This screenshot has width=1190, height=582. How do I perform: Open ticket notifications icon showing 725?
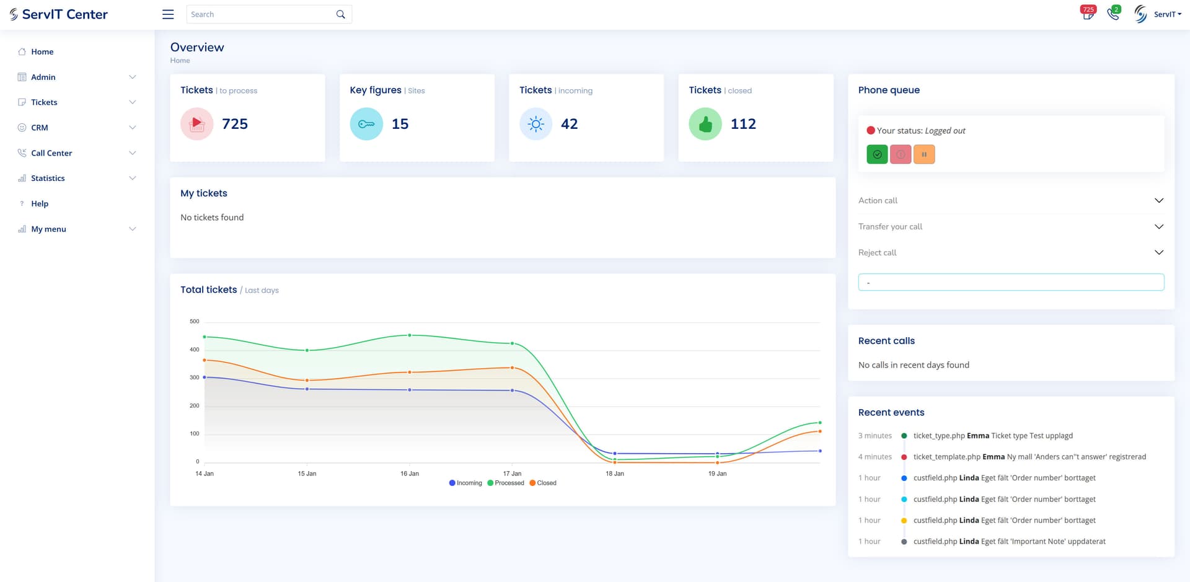1088,13
